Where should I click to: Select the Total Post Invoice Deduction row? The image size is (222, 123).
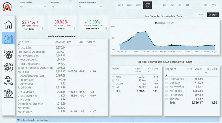coord(35,68)
